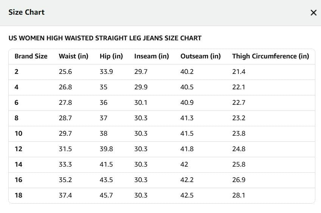Click the 37.4 waist value

pos(65,195)
